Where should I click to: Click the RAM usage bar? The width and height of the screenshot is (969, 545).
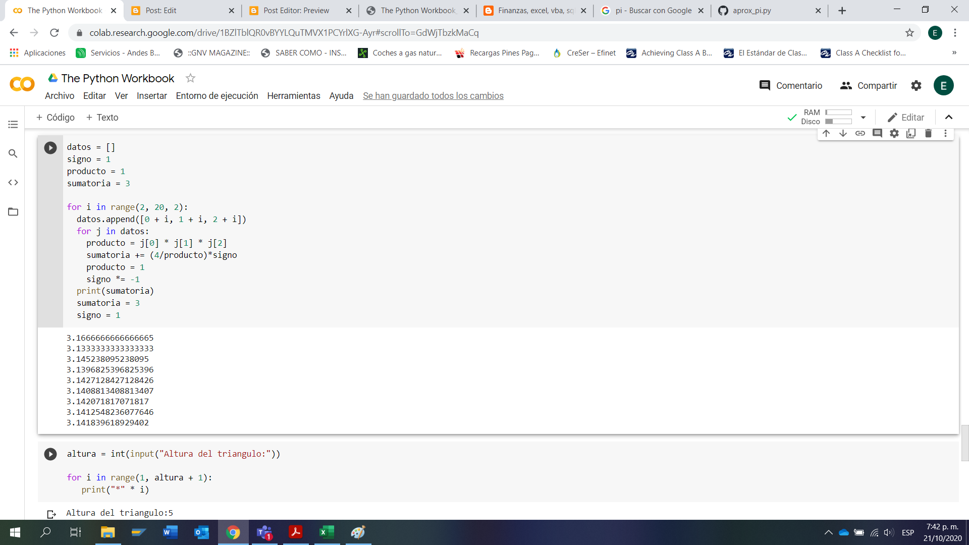(839, 113)
